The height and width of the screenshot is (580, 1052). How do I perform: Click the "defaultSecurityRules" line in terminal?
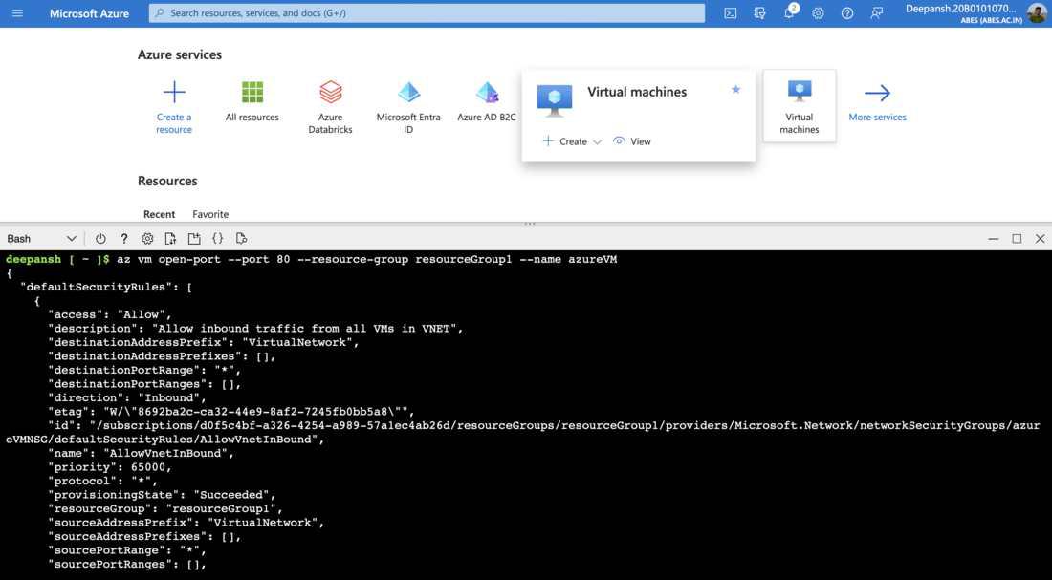(107, 287)
